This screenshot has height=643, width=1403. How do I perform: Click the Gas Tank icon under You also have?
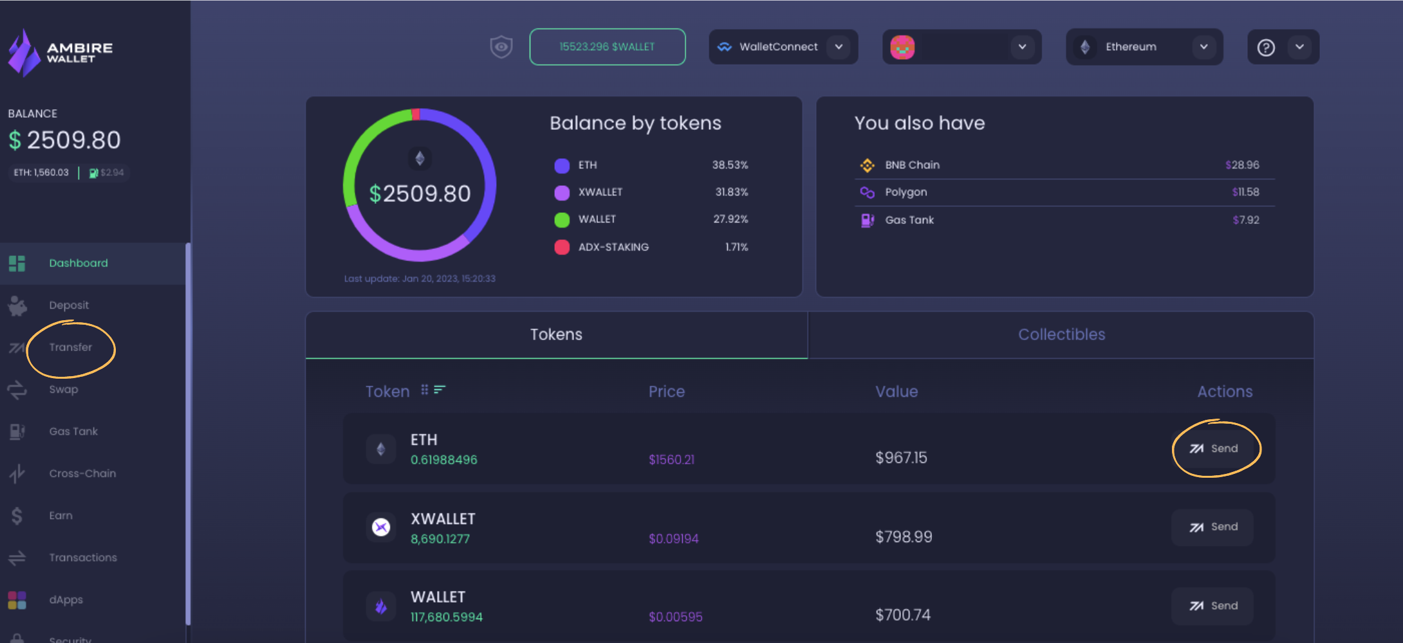(868, 220)
